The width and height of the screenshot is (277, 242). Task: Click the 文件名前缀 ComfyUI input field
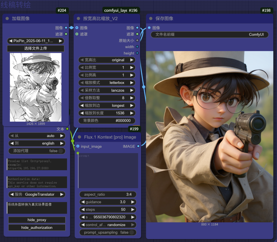click(209, 35)
